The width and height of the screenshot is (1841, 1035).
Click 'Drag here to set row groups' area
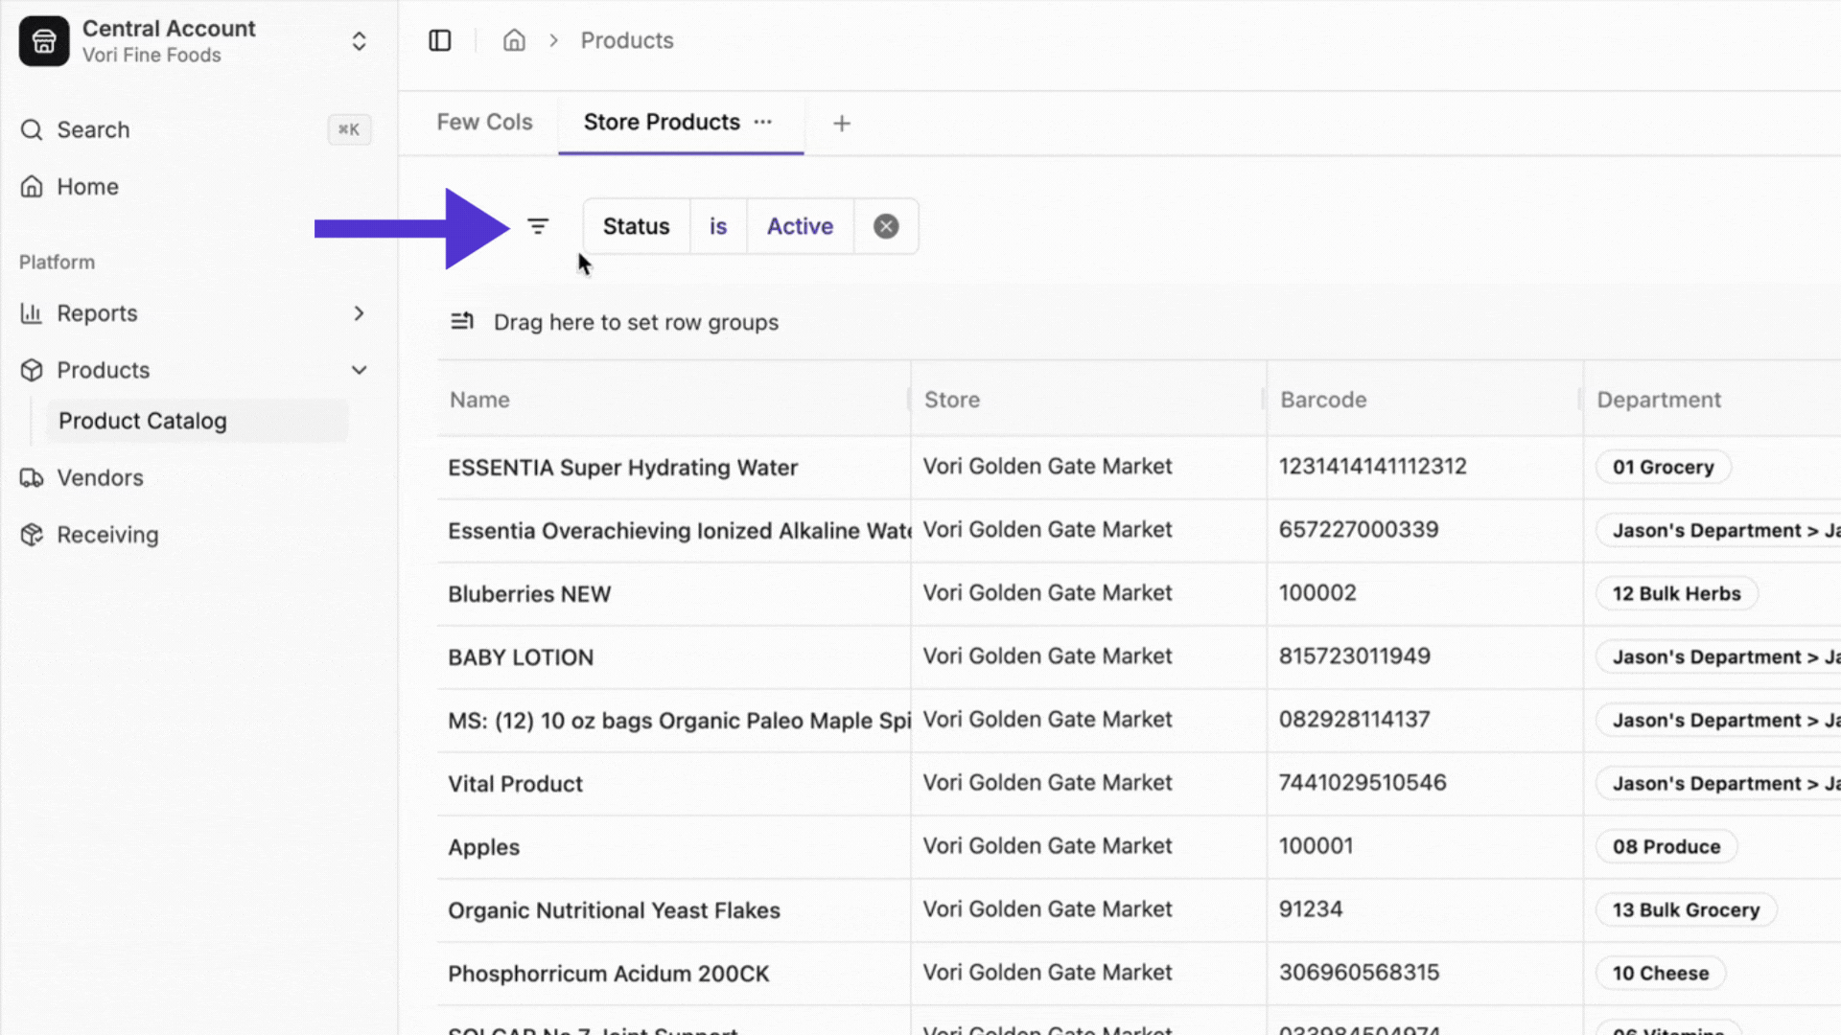[x=636, y=322]
